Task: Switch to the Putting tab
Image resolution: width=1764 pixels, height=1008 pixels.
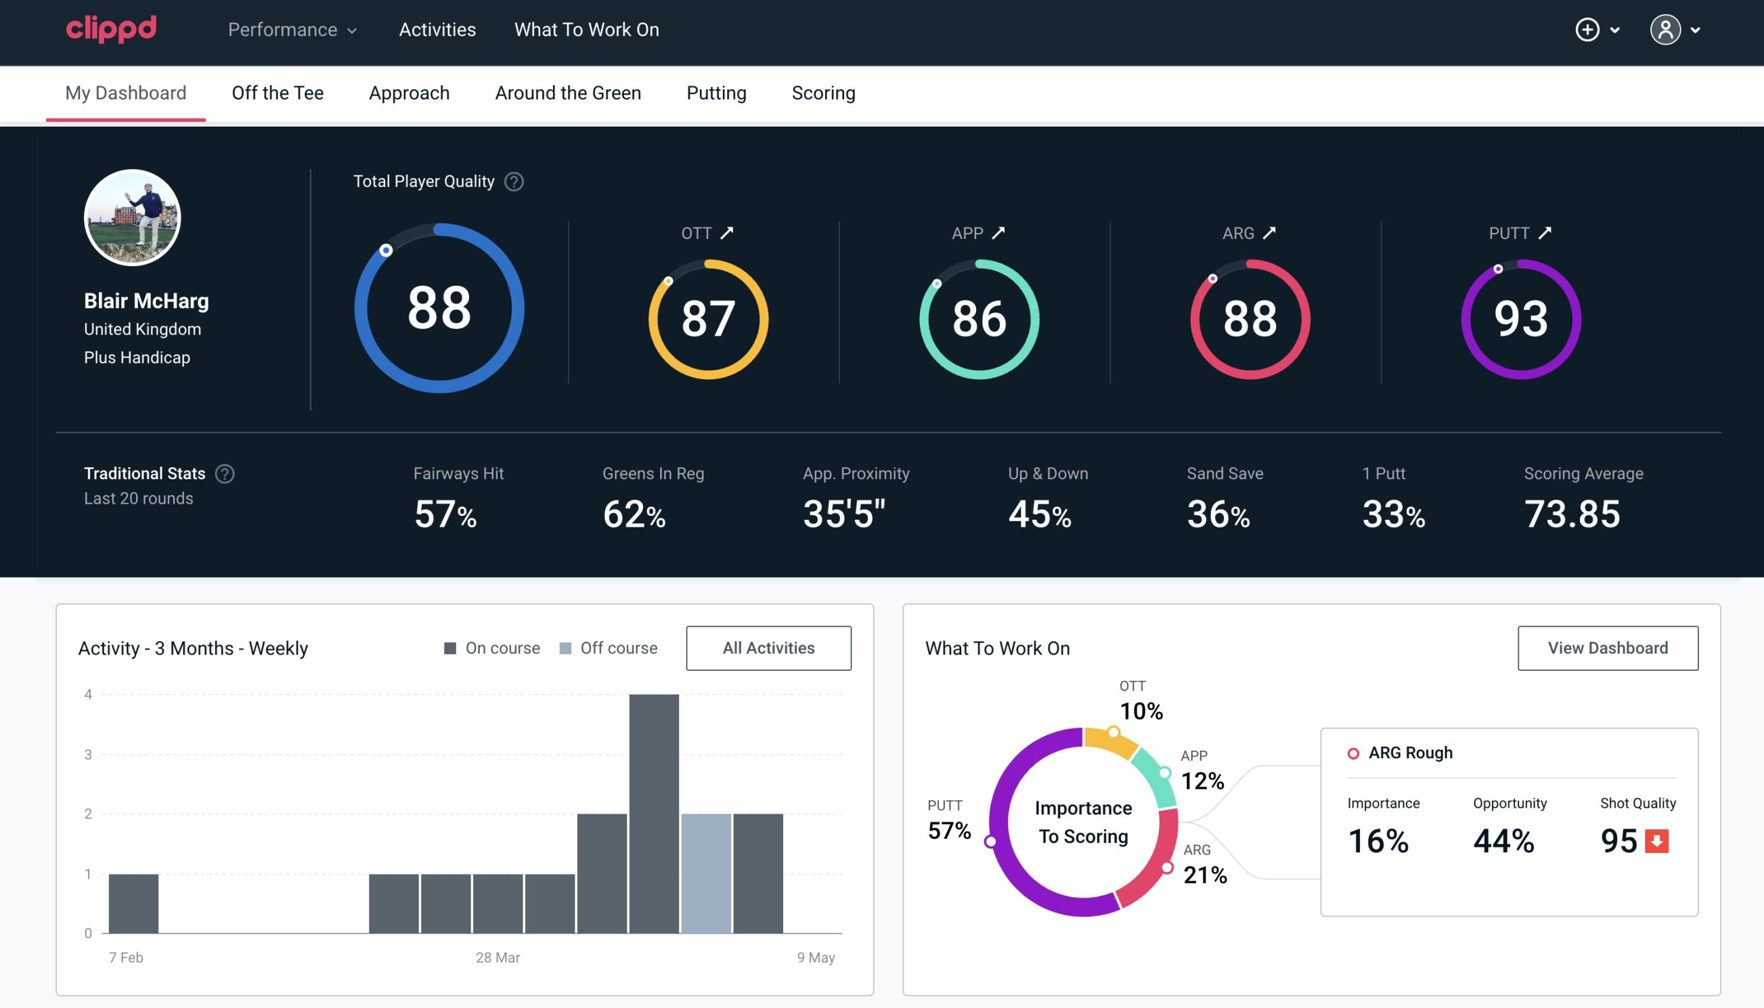Action: 716,91
